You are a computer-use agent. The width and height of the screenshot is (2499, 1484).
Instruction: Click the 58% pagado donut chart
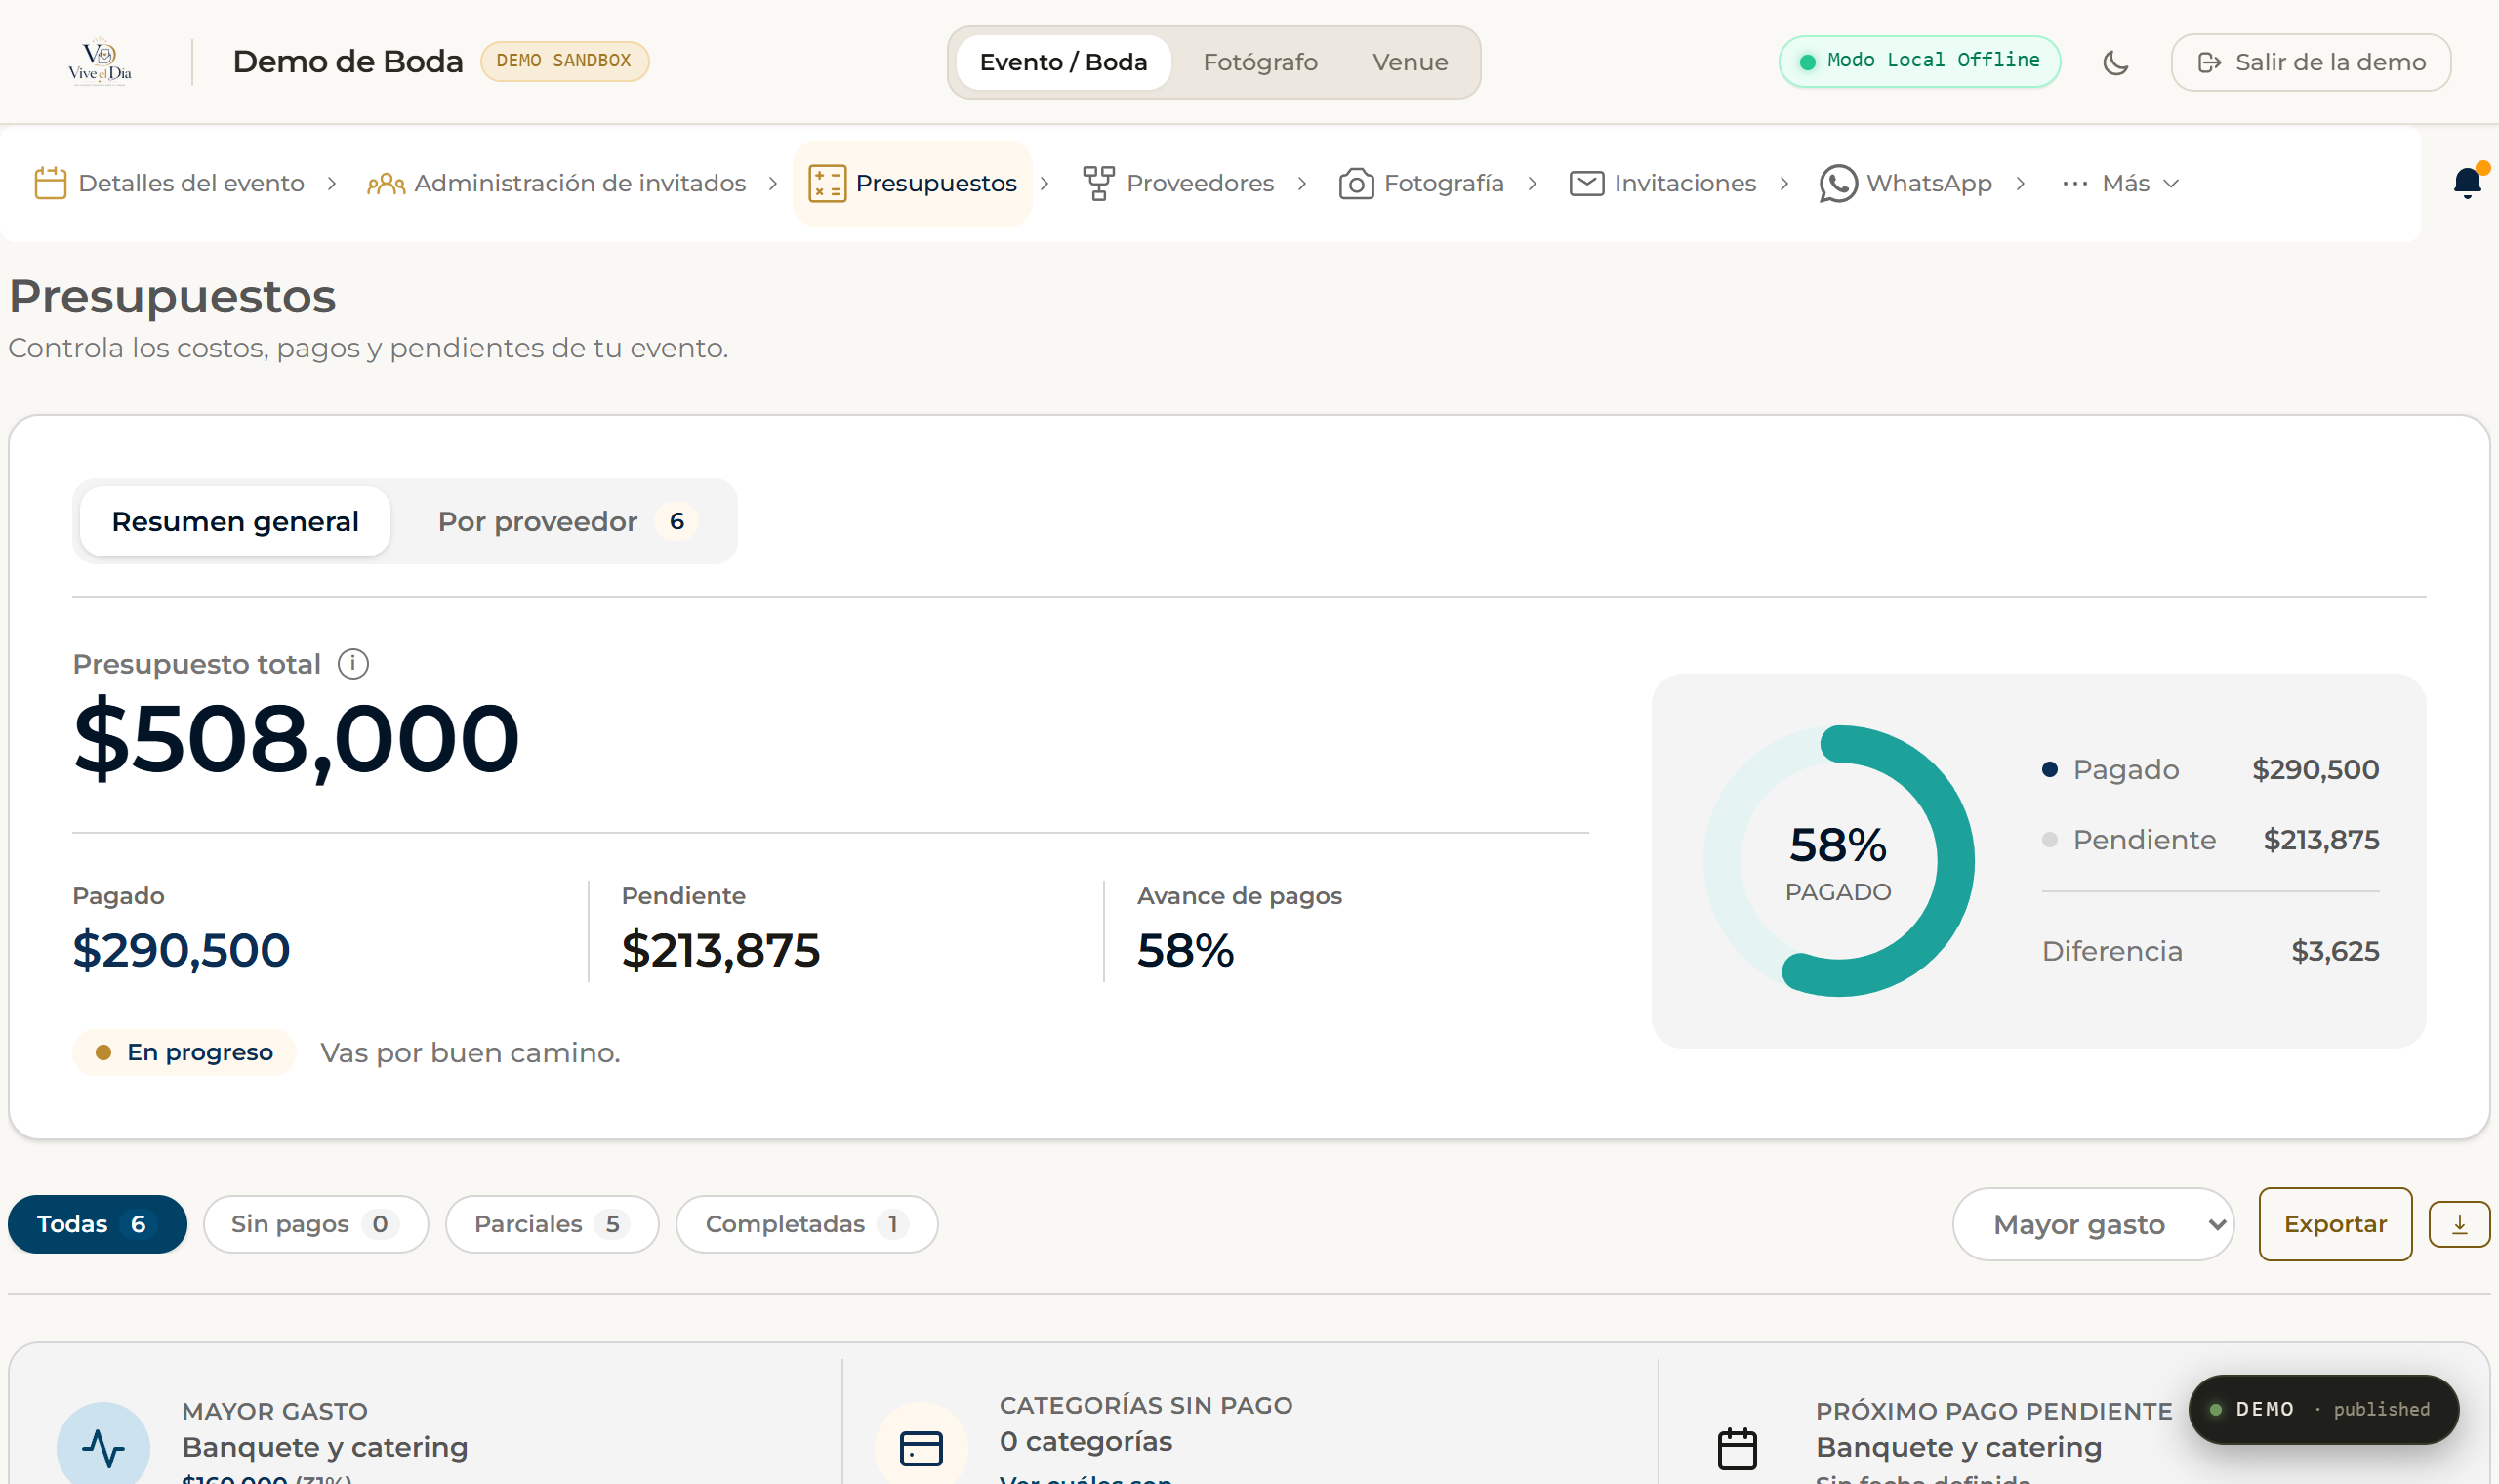click(x=1838, y=860)
